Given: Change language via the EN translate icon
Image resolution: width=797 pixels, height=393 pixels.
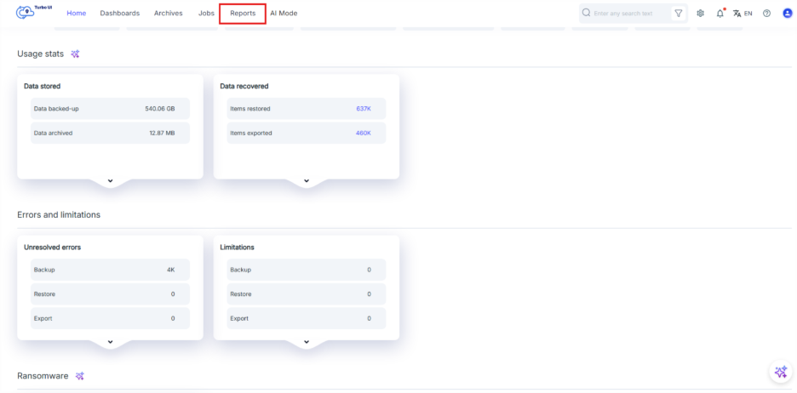Looking at the screenshot, I should point(743,14).
